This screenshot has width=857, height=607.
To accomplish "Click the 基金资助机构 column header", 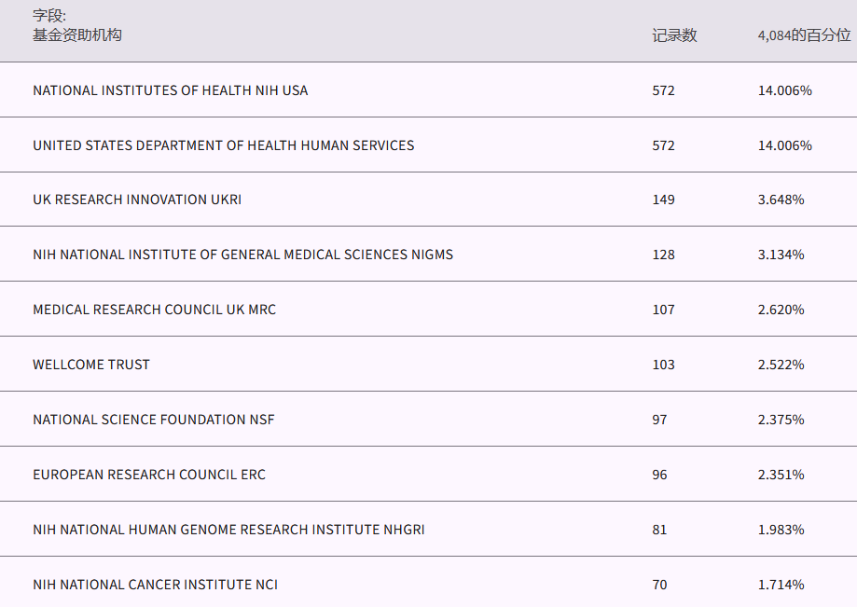I will coord(77,35).
